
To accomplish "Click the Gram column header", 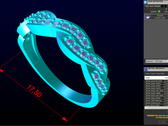I will (x=166, y=78).
